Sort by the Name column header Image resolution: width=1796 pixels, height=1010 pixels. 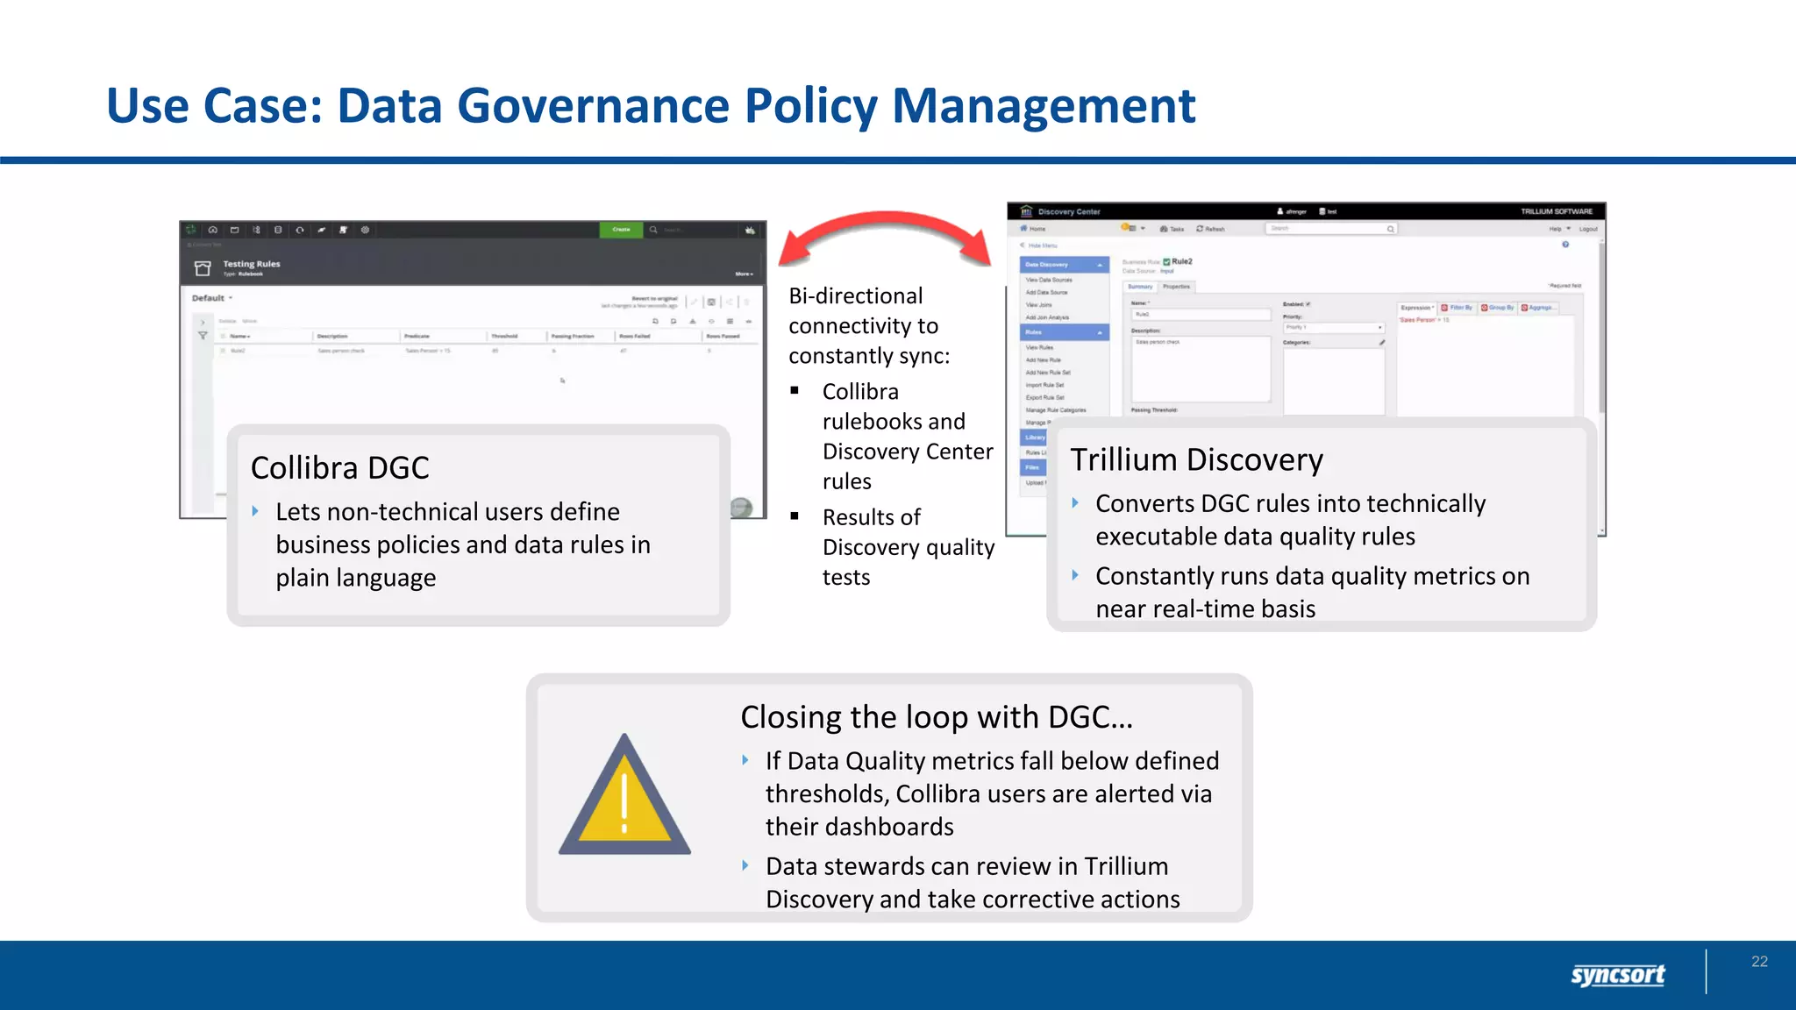coord(239,336)
